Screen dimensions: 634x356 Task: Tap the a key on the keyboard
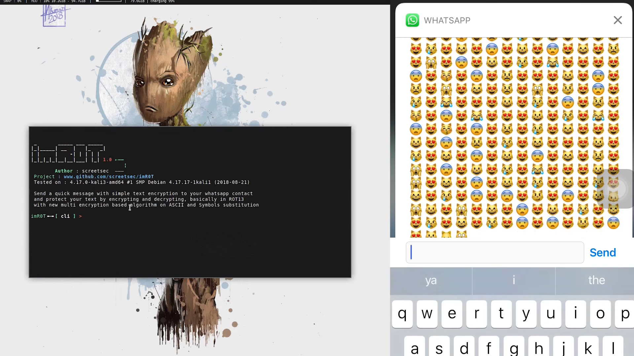tap(415, 346)
